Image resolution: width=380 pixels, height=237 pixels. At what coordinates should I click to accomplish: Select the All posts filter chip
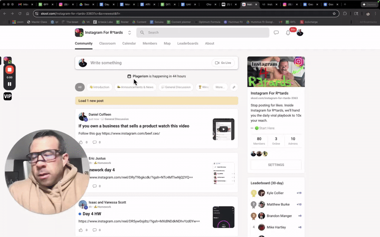click(x=80, y=87)
